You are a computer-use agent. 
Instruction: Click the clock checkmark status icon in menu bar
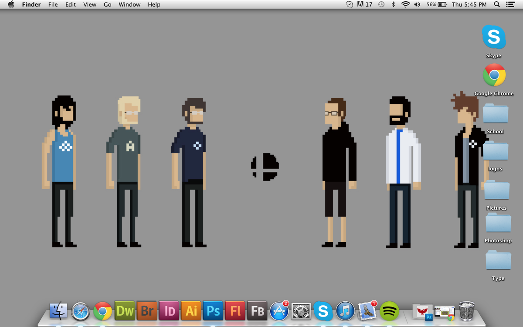pyautogui.click(x=350, y=4)
